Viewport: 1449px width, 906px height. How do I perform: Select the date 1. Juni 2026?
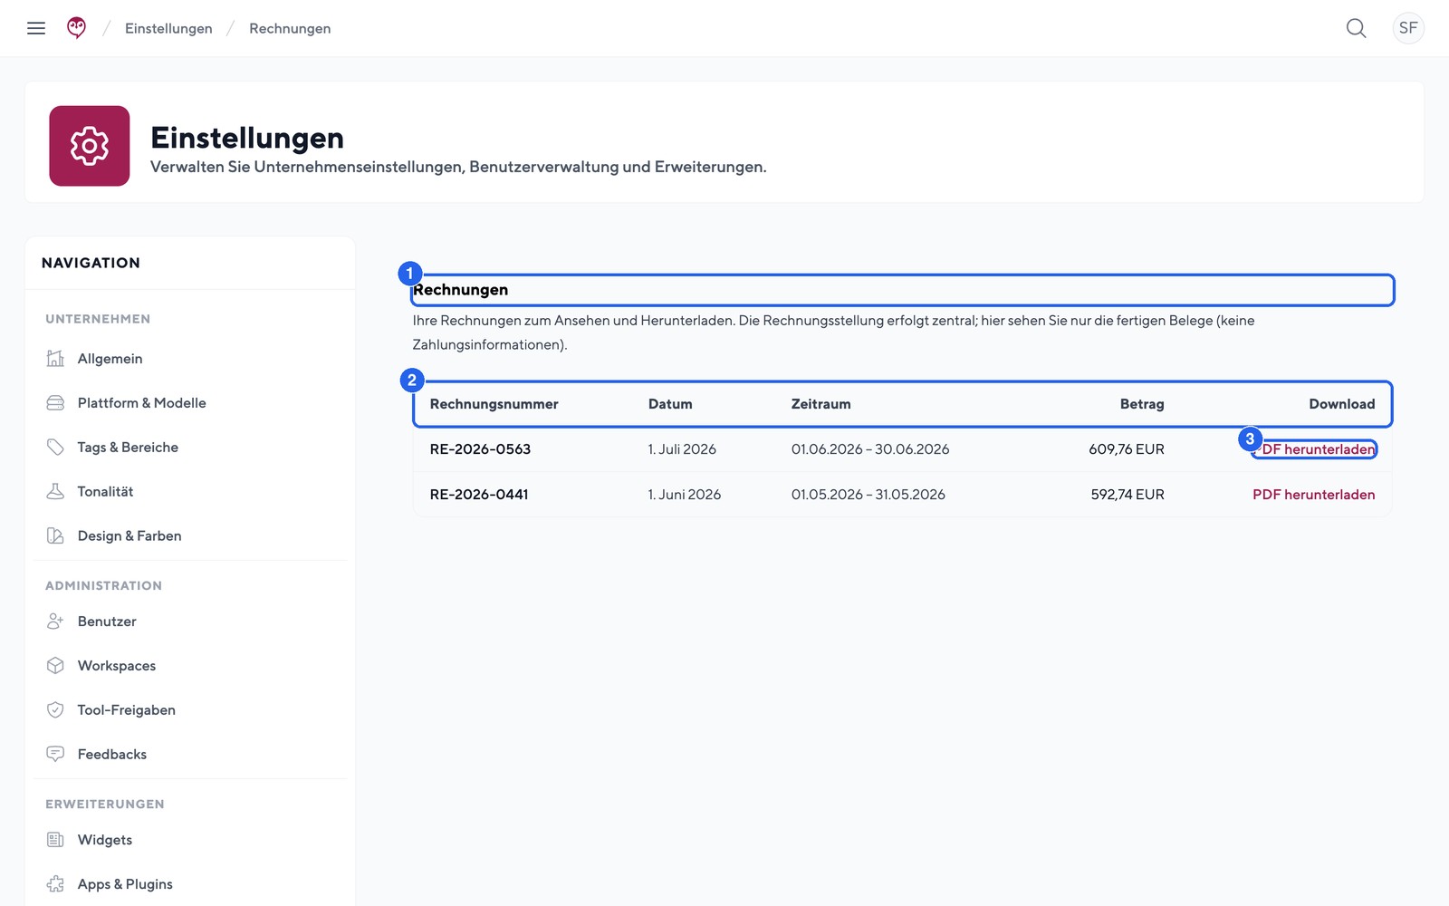pos(685,495)
